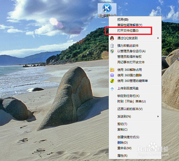Image resolution: width=179 pixels, height=161 pixels.
Task: Click the green 360 plus icon
Action: (112, 81)
